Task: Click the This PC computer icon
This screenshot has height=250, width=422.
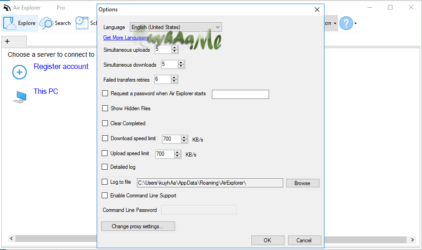Action: (20, 97)
